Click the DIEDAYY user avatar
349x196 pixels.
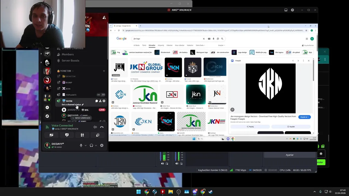click(47, 145)
